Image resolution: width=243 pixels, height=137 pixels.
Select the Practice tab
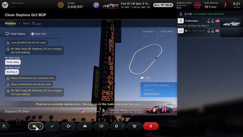click(11, 23)
